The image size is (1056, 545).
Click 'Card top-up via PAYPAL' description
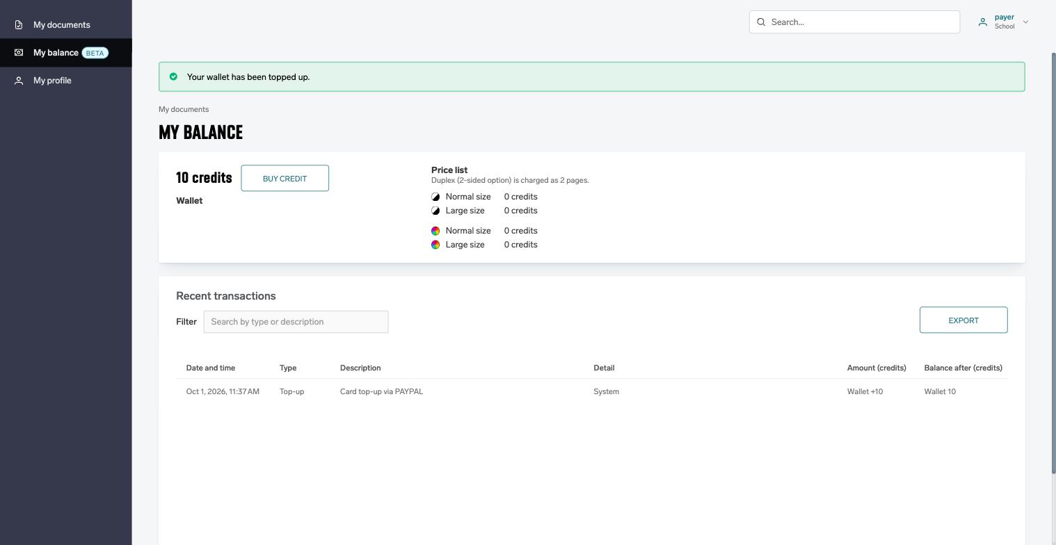click(381, 391)
